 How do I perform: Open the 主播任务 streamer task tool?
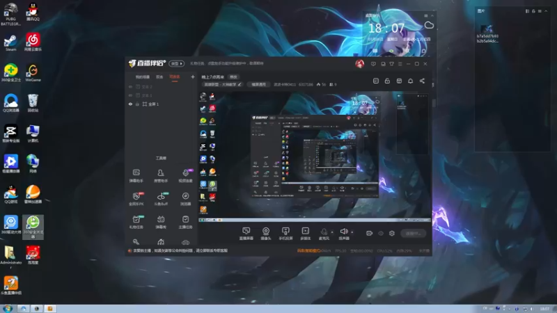[185, 222]
